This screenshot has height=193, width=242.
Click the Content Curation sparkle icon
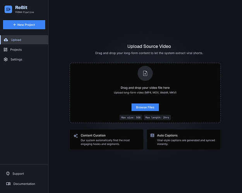pyautogui.click(x=76, y=136)
